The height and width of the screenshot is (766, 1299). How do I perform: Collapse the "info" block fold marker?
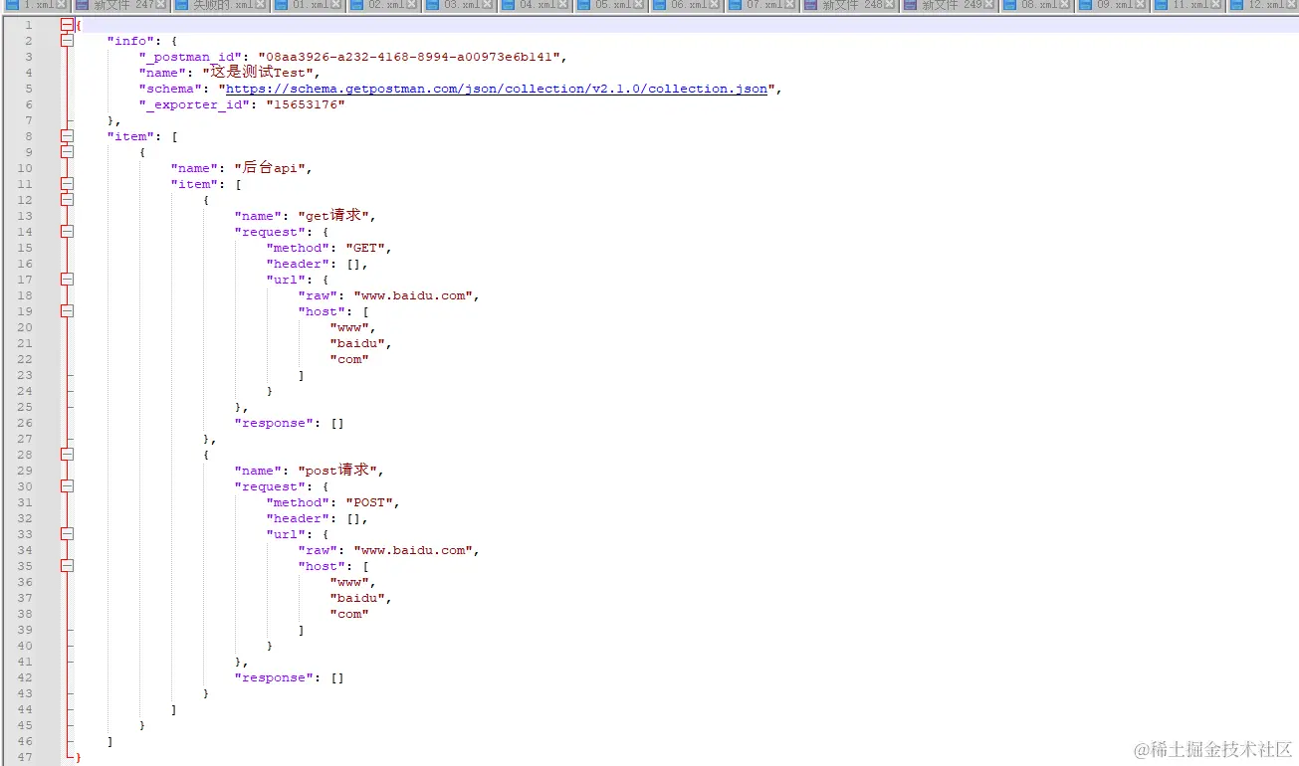(67, 41)
